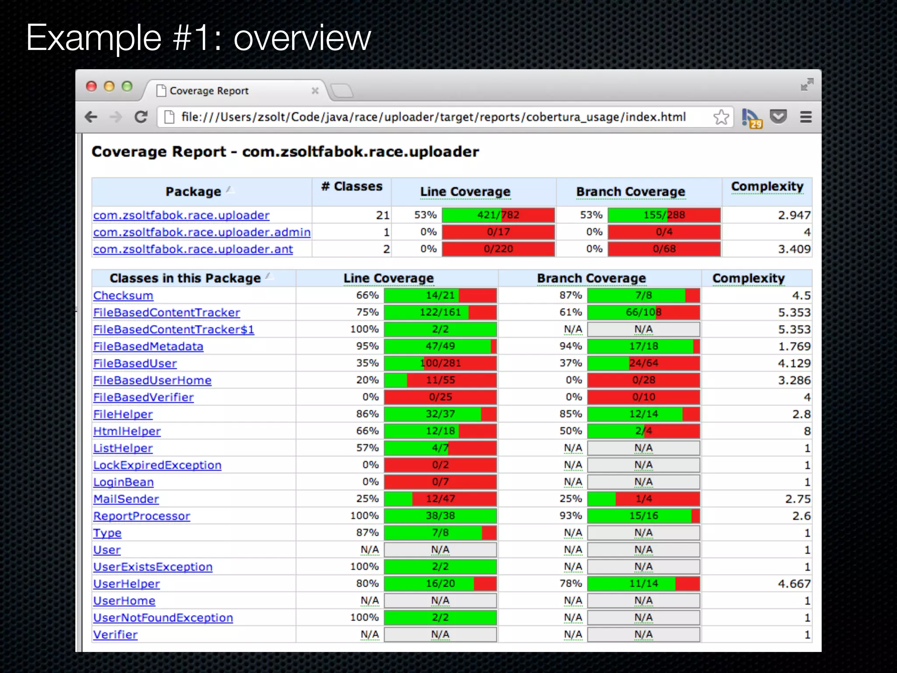Open the Chrome hamburger menu
Screen dimensions: 897x673
coord(806,117)
